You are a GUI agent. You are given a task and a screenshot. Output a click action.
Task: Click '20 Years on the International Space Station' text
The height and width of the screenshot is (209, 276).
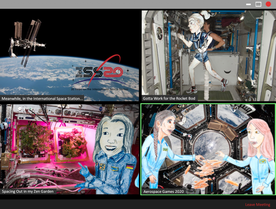pos(99,89)
